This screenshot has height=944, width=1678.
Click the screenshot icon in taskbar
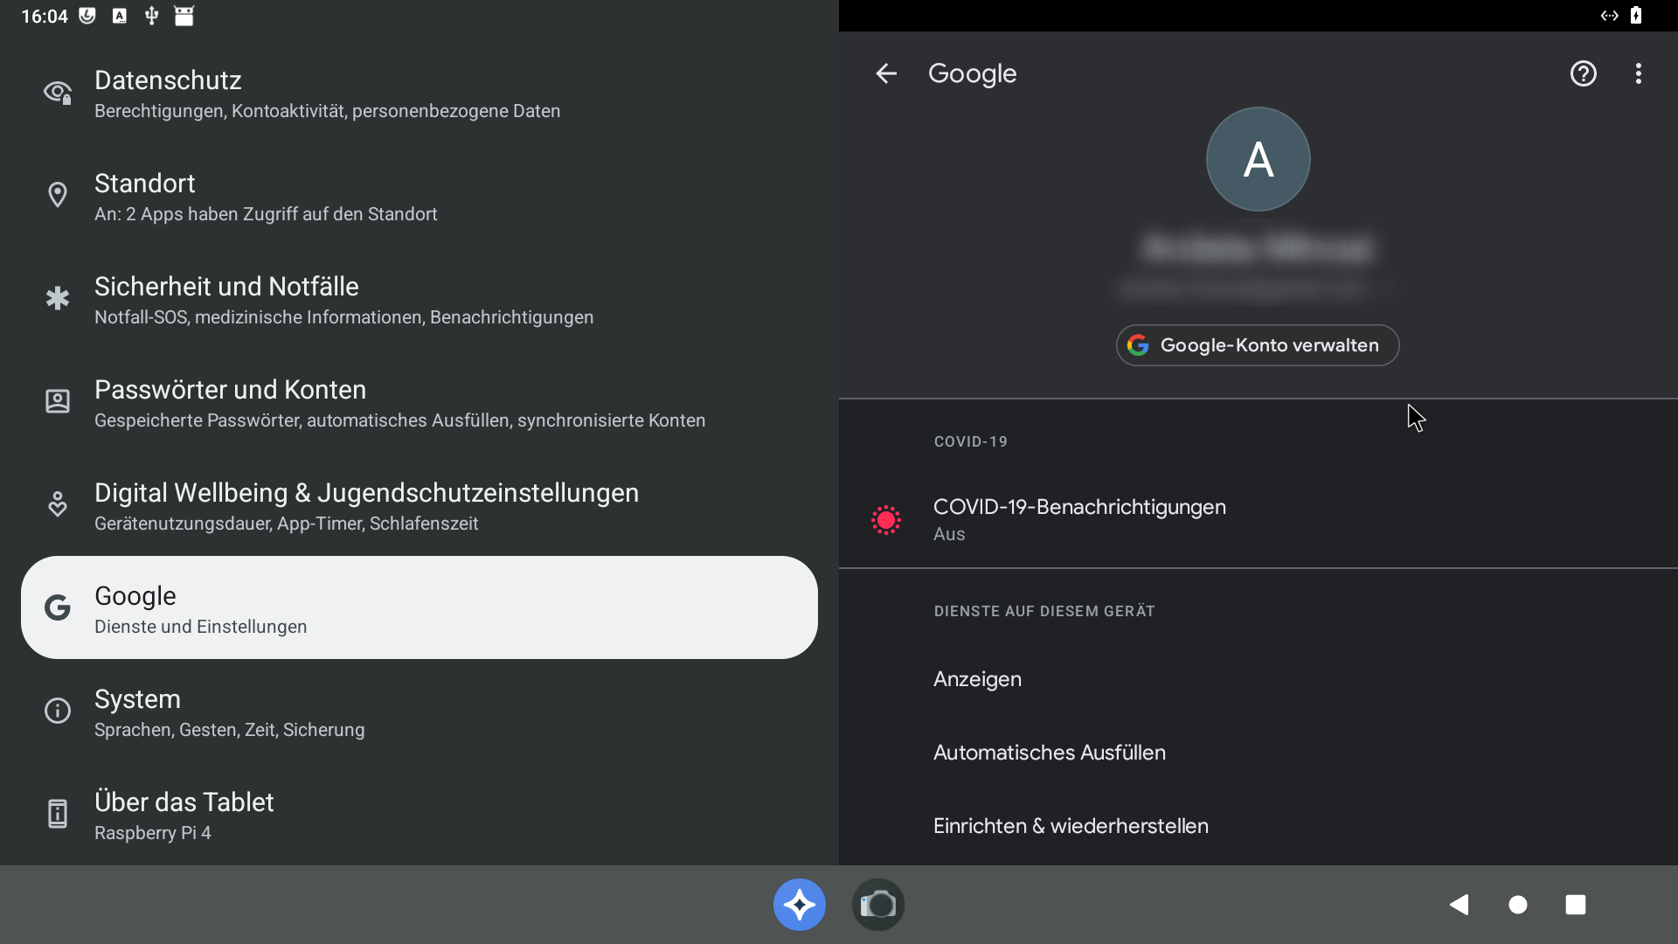point(878,904)
